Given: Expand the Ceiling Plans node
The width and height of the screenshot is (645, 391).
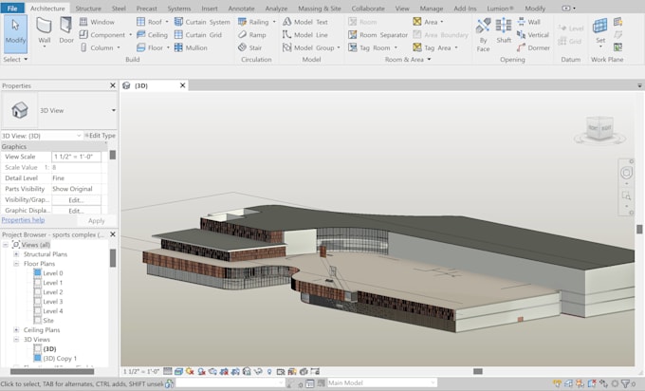Looking at the screenshot, I should pos(16,329).
